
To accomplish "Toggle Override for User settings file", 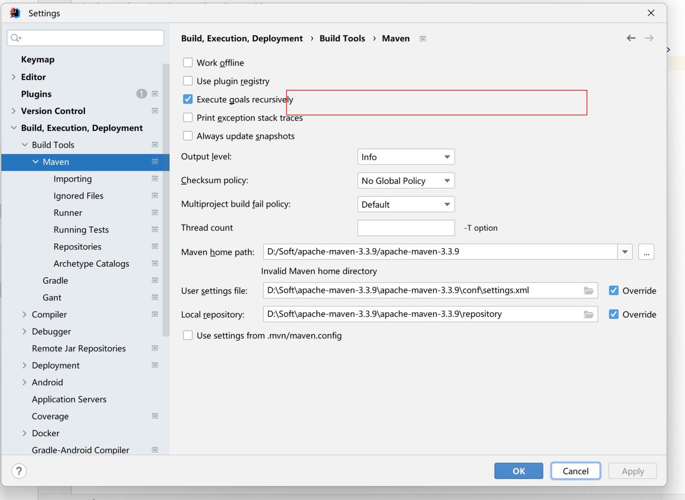I will point(614,291).
